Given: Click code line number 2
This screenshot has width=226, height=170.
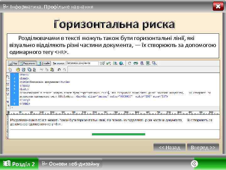Looking at the screenshot, I should (14, 78).
